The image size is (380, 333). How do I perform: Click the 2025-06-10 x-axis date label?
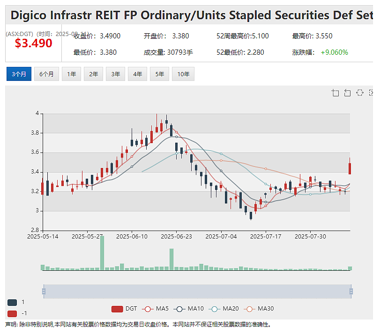pyautogui.click(x=132, y=237)
